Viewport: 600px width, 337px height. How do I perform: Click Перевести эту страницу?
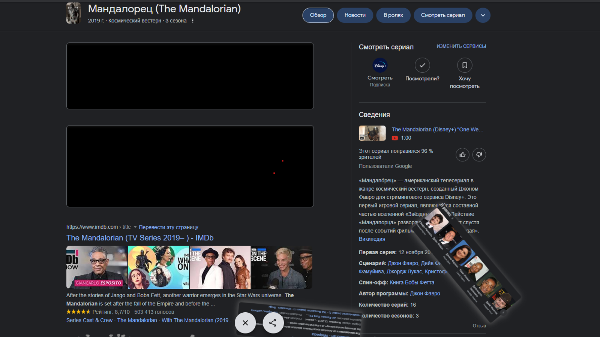pos(168,227)
